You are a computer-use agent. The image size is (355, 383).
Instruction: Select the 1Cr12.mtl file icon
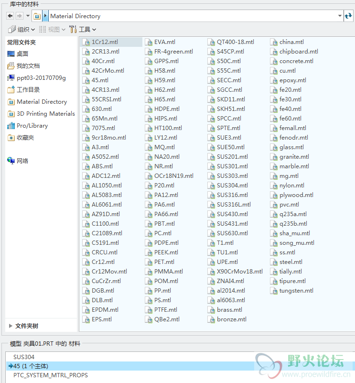86,42
